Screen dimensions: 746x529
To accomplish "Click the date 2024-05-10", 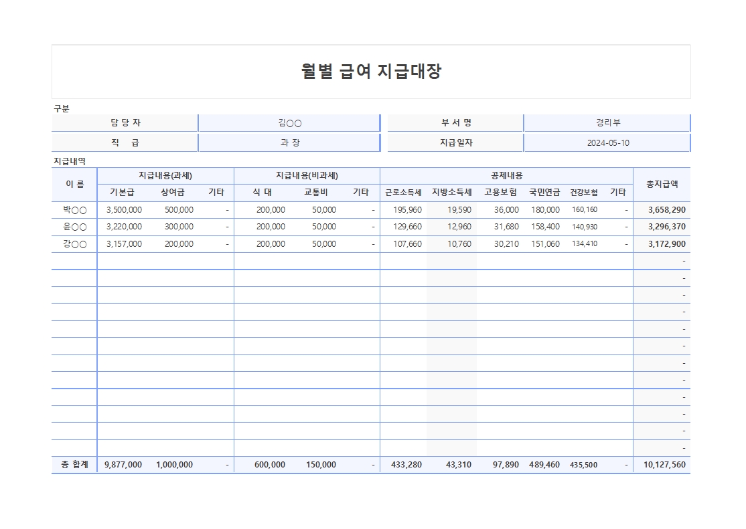I will 607,142.
